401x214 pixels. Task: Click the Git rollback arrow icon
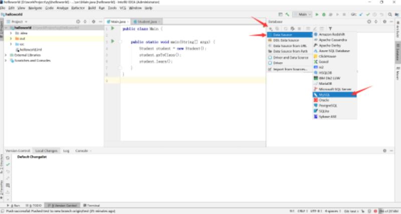pos(381,14)
